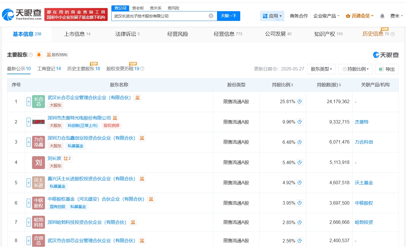Open equity structure icon for 深圳哈勃科技
Screen dimensions: 406x247
pos(133,222)
